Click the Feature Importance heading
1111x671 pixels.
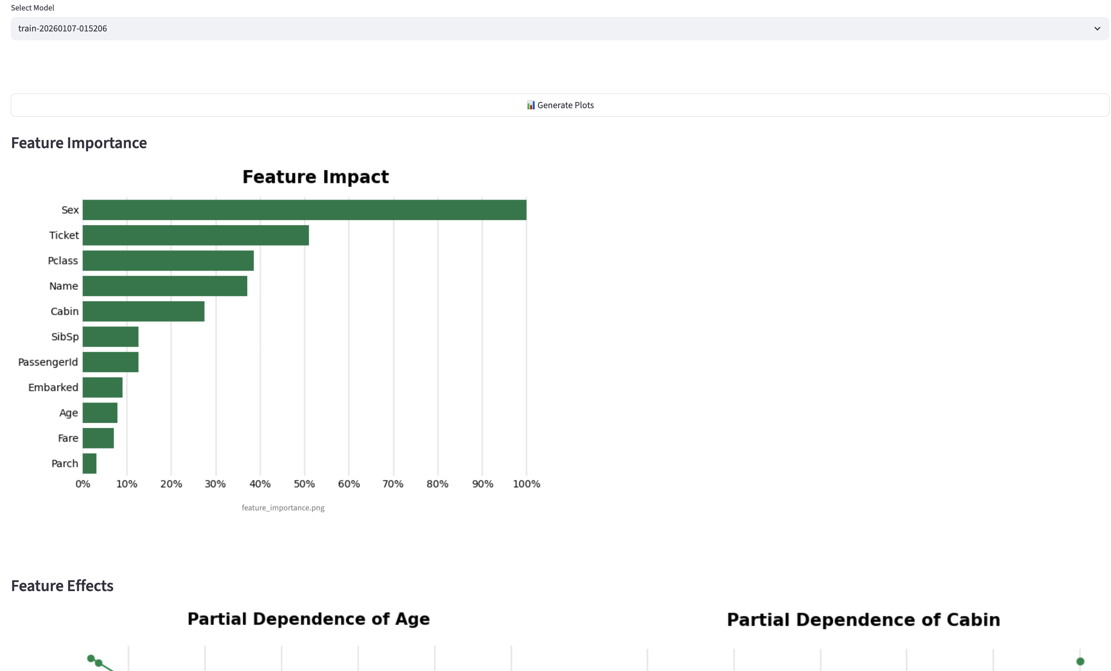point(79,143)
